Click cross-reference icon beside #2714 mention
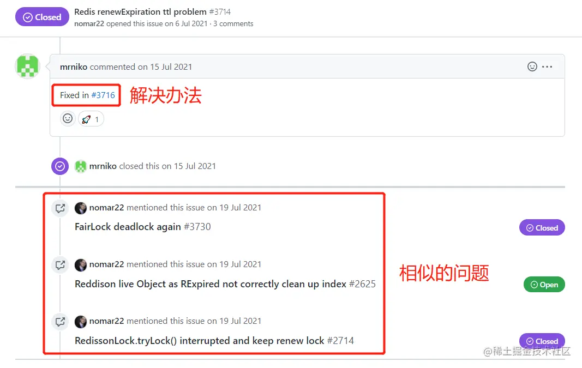Image resolution: width=582 pixels, height=368 pixels. pyautogui.click(x=60, y=321)
